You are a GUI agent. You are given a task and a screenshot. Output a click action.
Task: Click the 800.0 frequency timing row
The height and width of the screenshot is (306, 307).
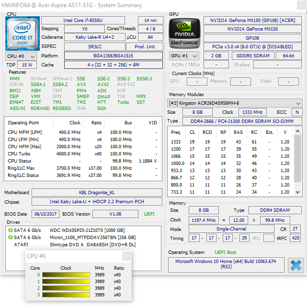231,185
